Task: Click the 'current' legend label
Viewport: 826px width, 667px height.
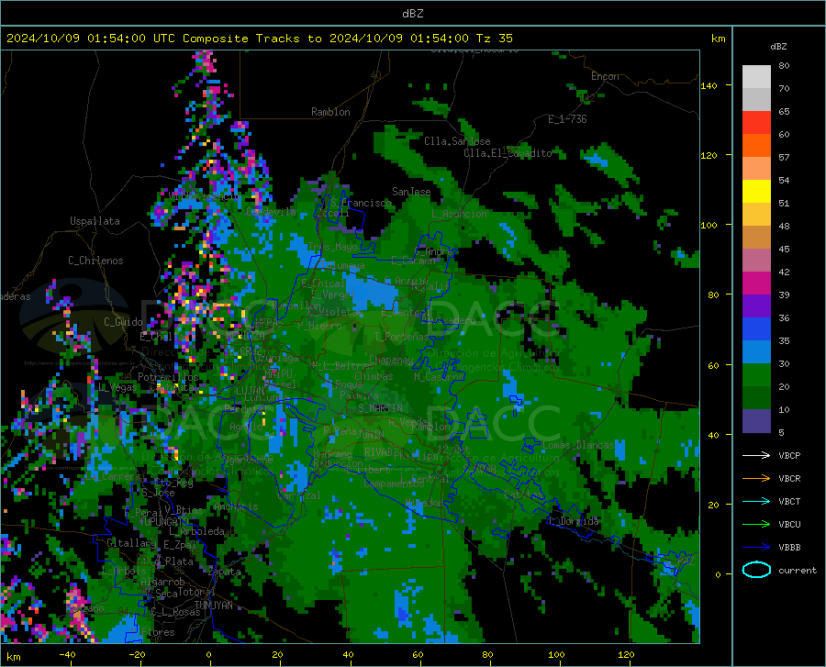Action: (798, 570)
